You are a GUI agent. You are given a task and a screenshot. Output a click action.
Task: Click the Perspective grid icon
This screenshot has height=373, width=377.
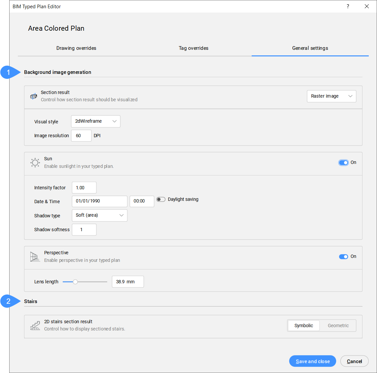[x=35, y=257]
